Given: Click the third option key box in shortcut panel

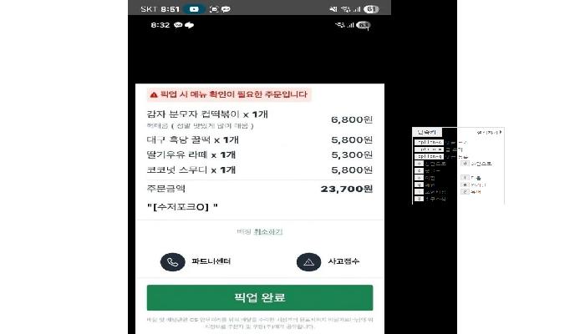Looking at the screenshot, I should [429, 157].
